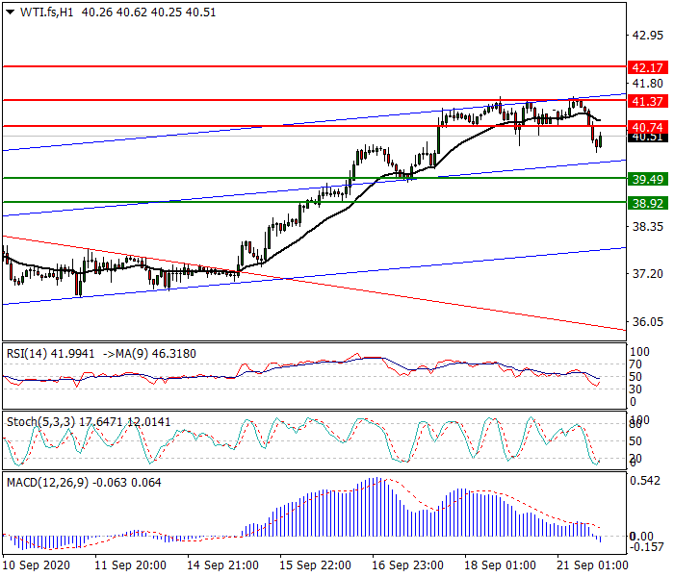
Task: Select the 39.49 green support price label
Action: [647, 179]
